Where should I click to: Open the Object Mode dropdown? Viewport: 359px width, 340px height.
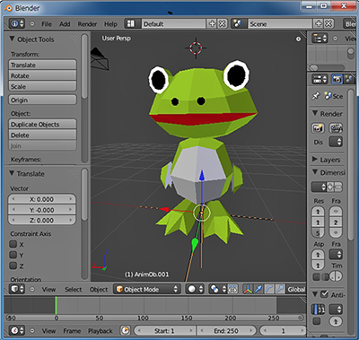[147, 289]
